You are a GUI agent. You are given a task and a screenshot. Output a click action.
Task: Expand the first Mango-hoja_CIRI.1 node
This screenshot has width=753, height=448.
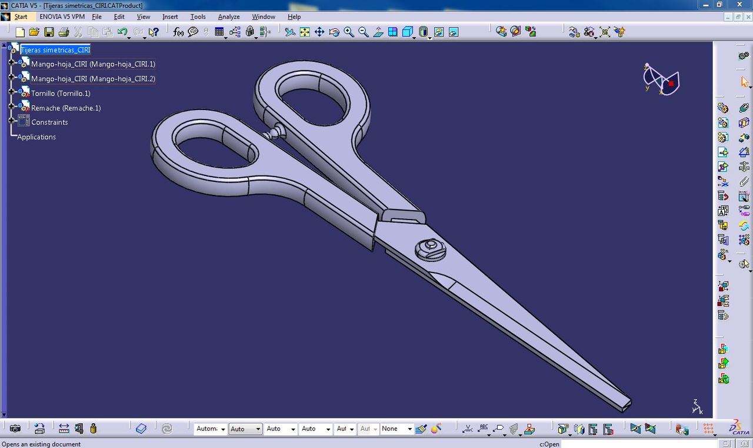12,62
